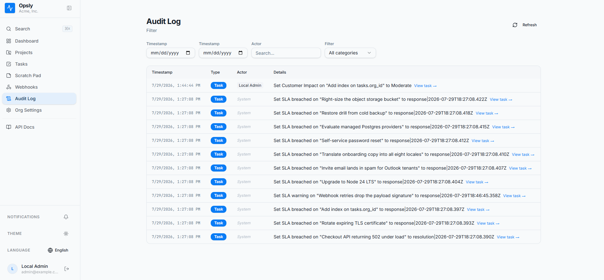Click Acme, Inc. organization name
The width and height of the screenshot is (604, 280).
tap(29, 11)
